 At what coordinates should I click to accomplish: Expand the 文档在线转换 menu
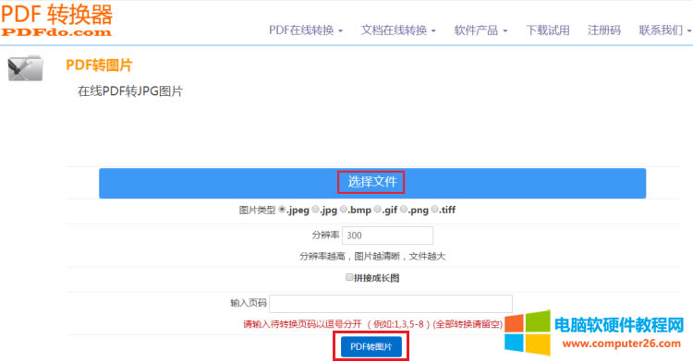click(398, 30)
